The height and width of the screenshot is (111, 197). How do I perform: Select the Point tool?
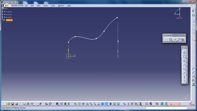[x=184, y=81]
